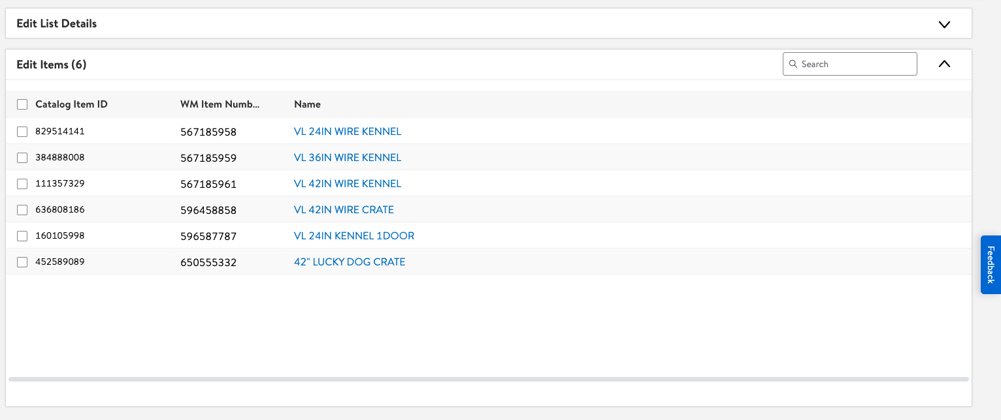Expand the Edit List Details section chevron
The height and width of the screenshot is (420, 1001).
point(944,24)
